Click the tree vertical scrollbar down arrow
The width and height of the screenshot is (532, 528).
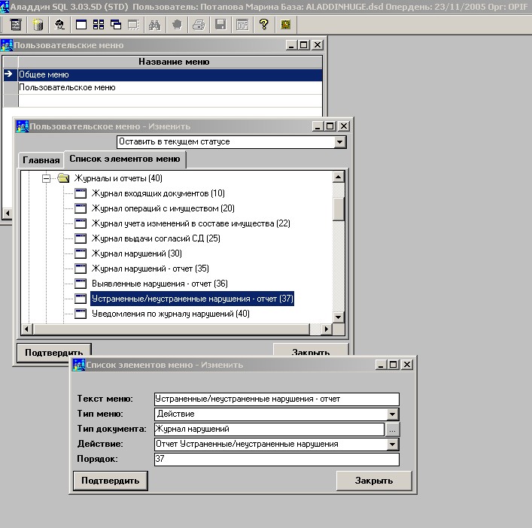pyautogui.click(x=339, y=317)
